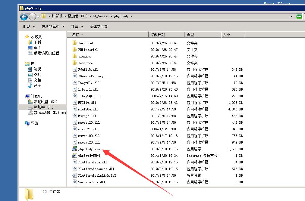Expand the 包含到库中 dropdown
This screenshot has width=305, height=201.
point(53,26)
